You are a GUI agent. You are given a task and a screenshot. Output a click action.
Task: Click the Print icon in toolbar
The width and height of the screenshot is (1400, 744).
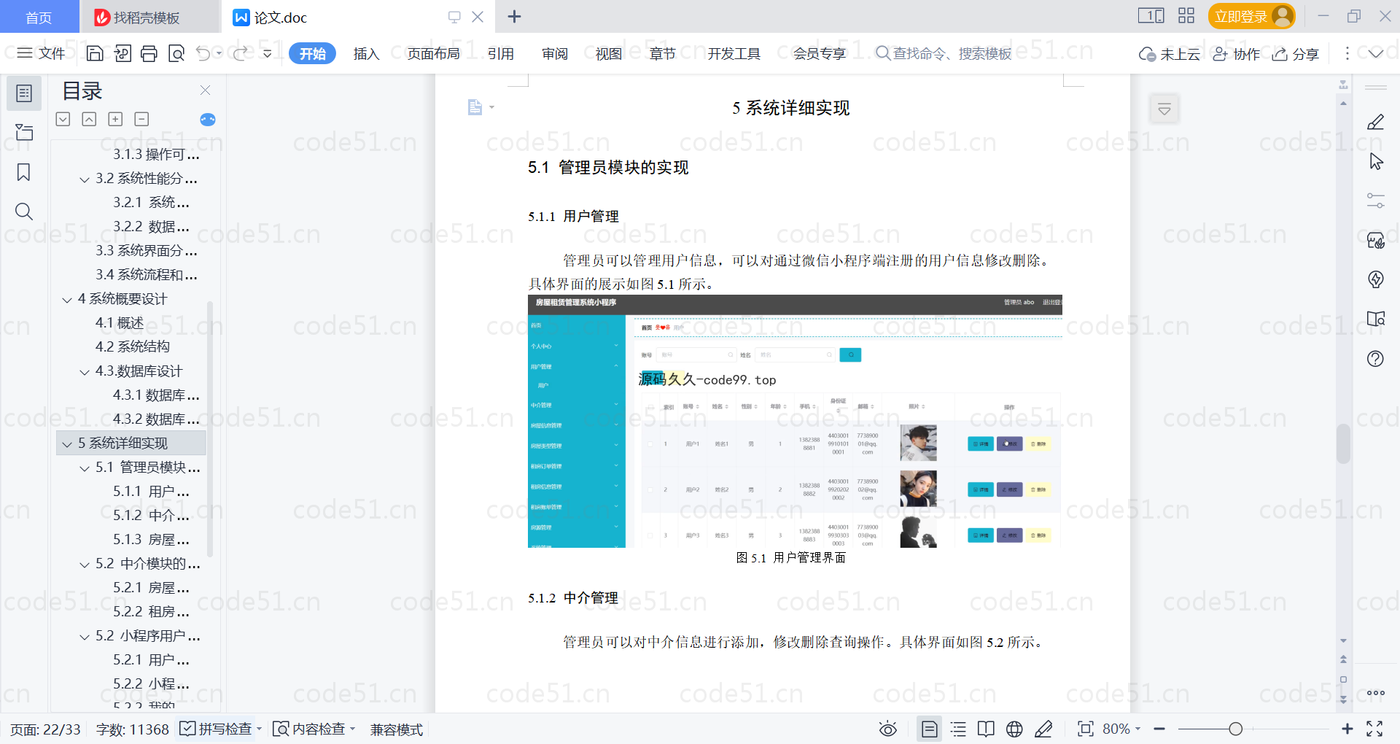[x=149, y=53]
